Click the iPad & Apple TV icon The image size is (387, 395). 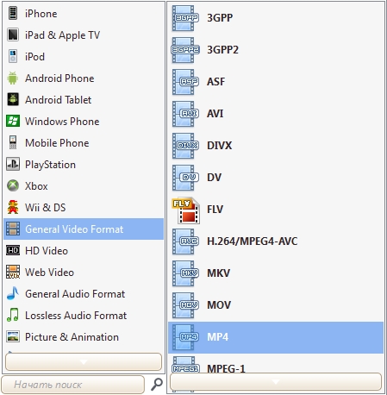[x=13, y=34]
